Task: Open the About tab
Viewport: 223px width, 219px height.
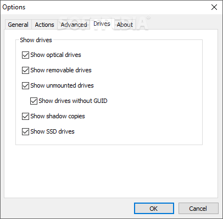Action: pos(125,25)
